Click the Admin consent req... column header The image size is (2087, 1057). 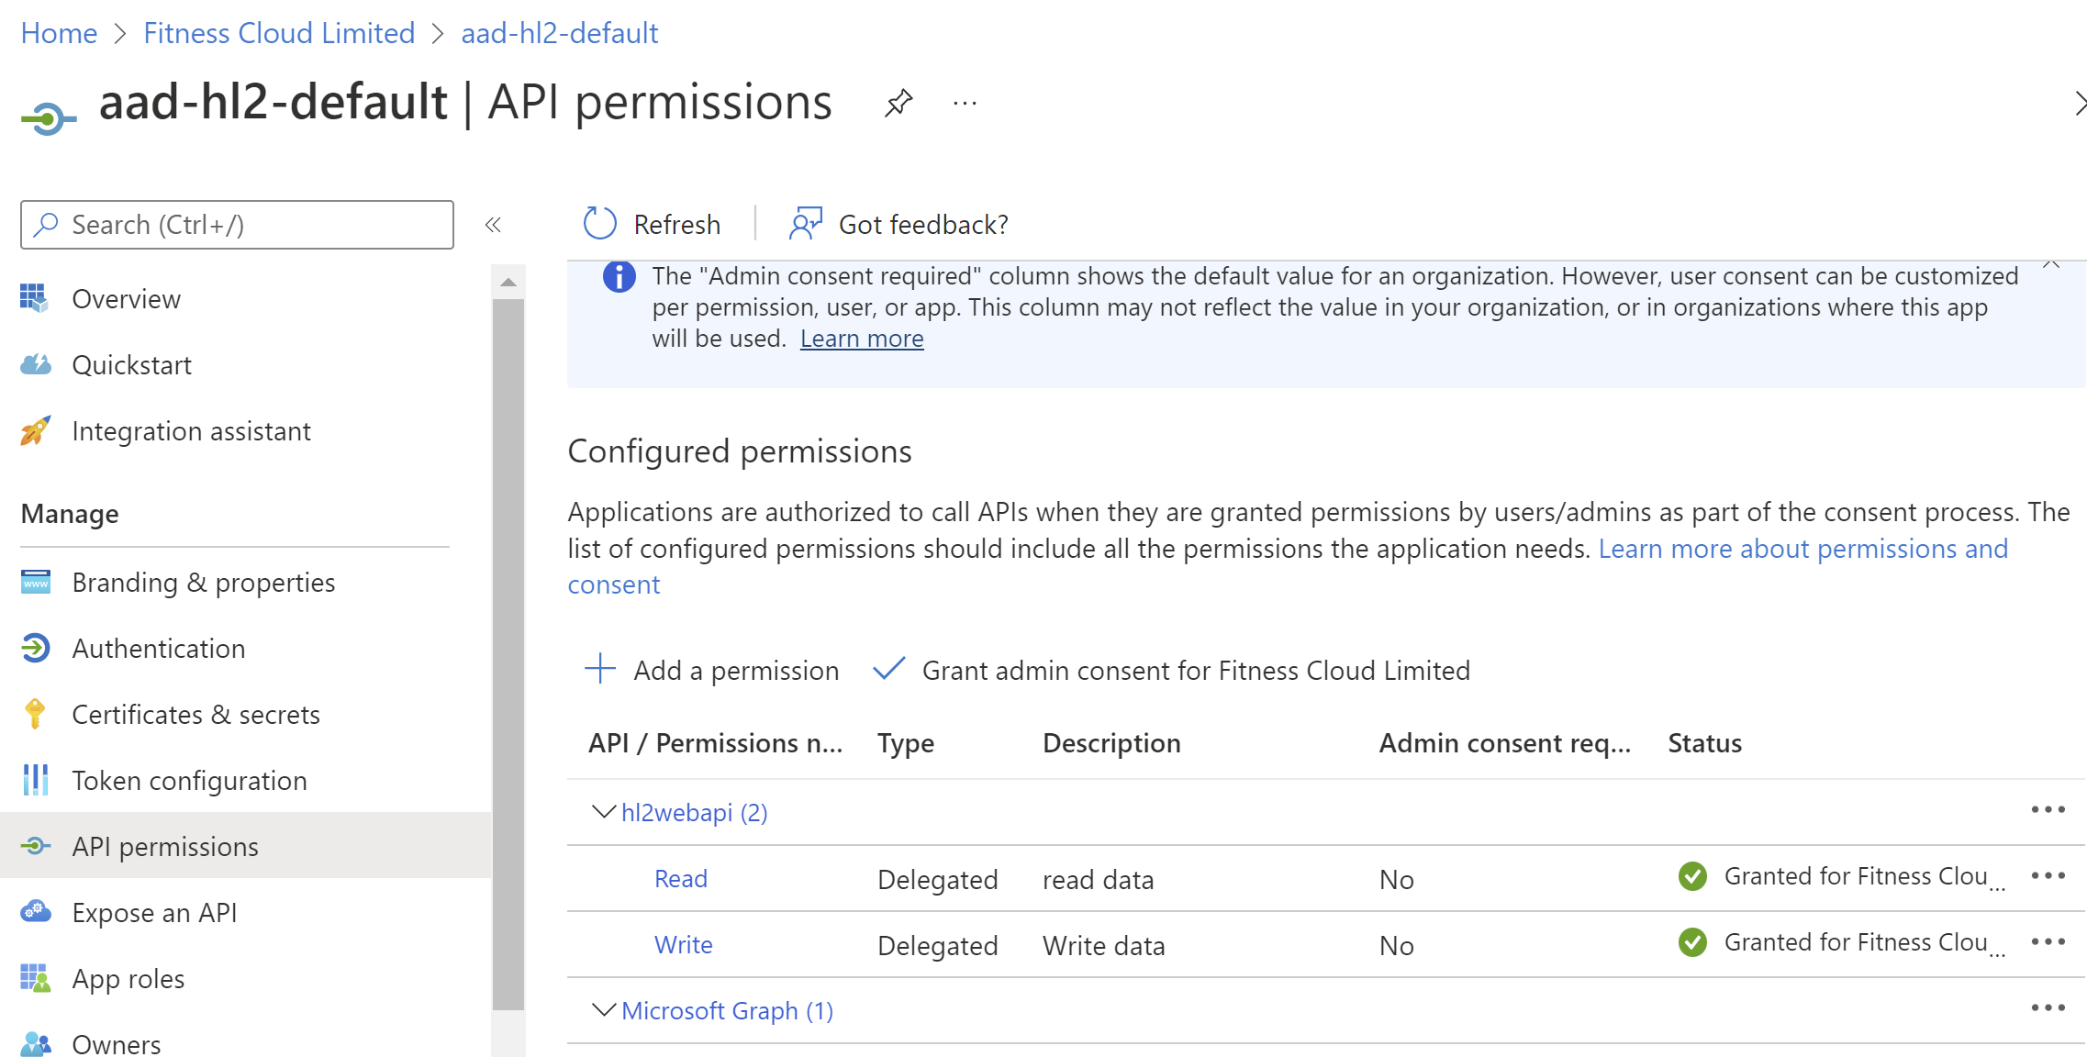tap(1505, 743)
